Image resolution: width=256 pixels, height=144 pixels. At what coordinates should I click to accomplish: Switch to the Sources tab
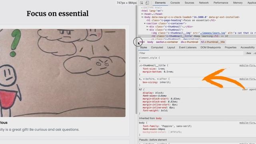[189, 3]
